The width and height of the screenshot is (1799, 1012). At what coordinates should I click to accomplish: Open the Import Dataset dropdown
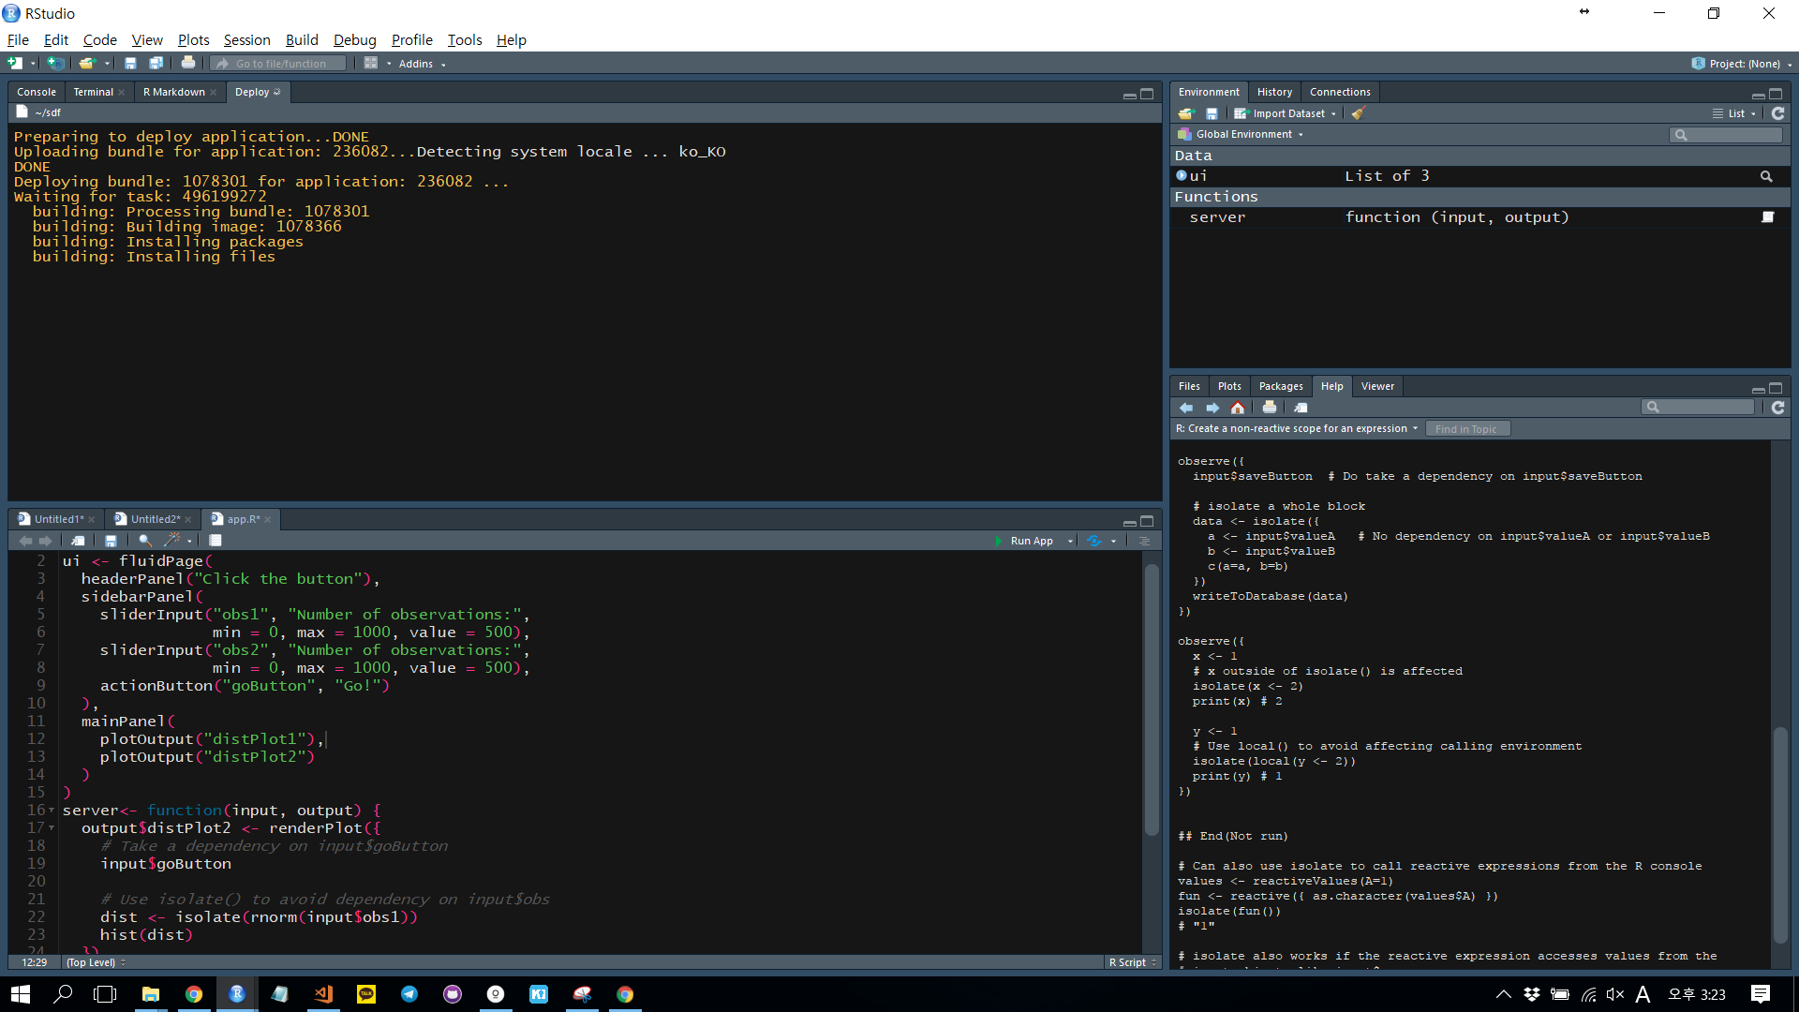1289,113
